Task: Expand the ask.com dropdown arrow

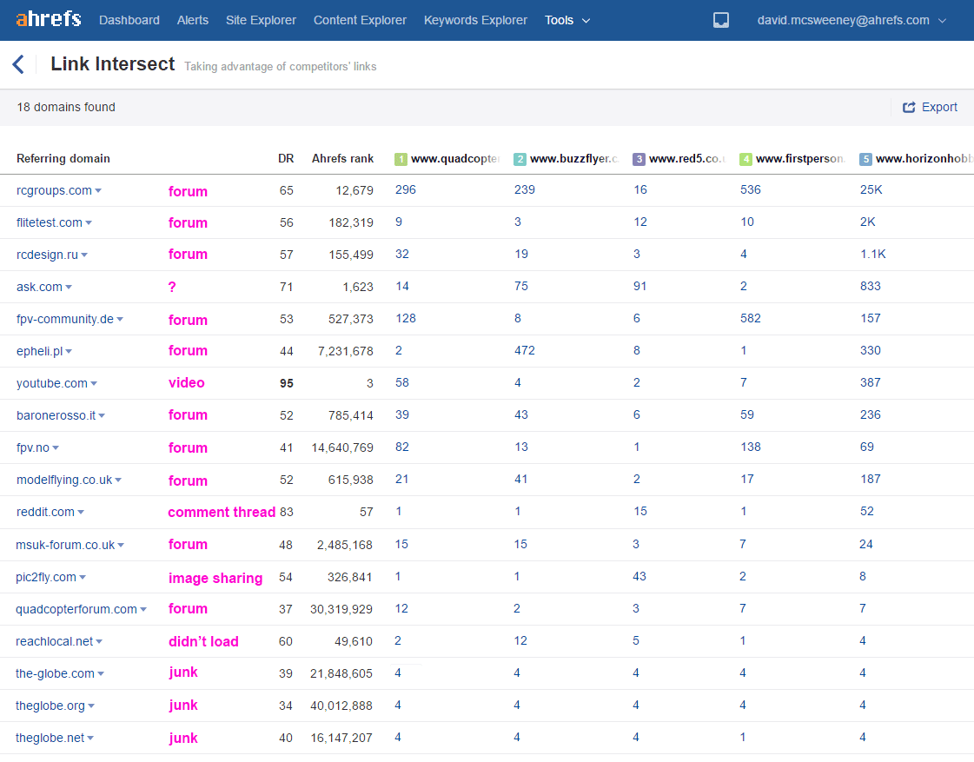Action: (x=69, y=287)
